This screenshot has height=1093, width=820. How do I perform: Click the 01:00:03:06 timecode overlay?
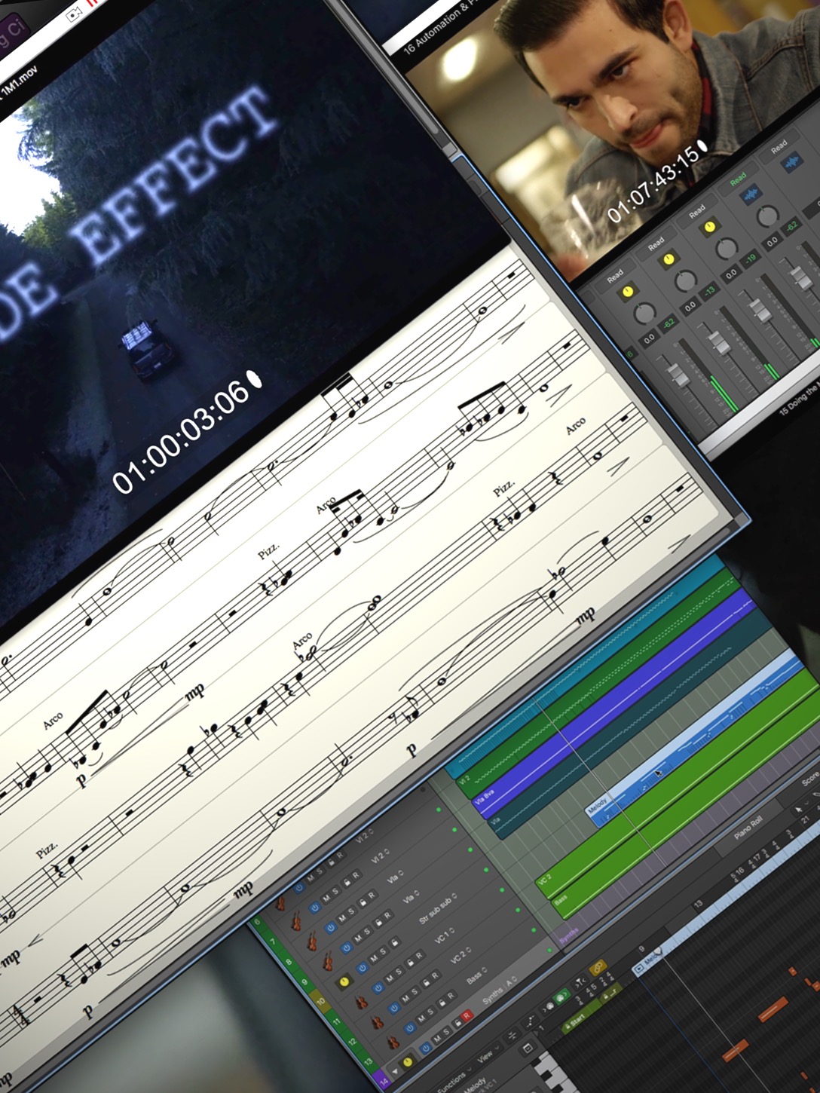click(181, 436)
